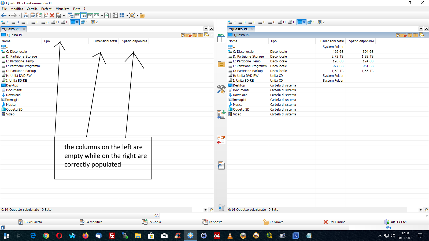This screenshot has width=429, height=241.
Task: Click the history clock folder in left panel
Action: pyautogui.click(x=183, y=35)
